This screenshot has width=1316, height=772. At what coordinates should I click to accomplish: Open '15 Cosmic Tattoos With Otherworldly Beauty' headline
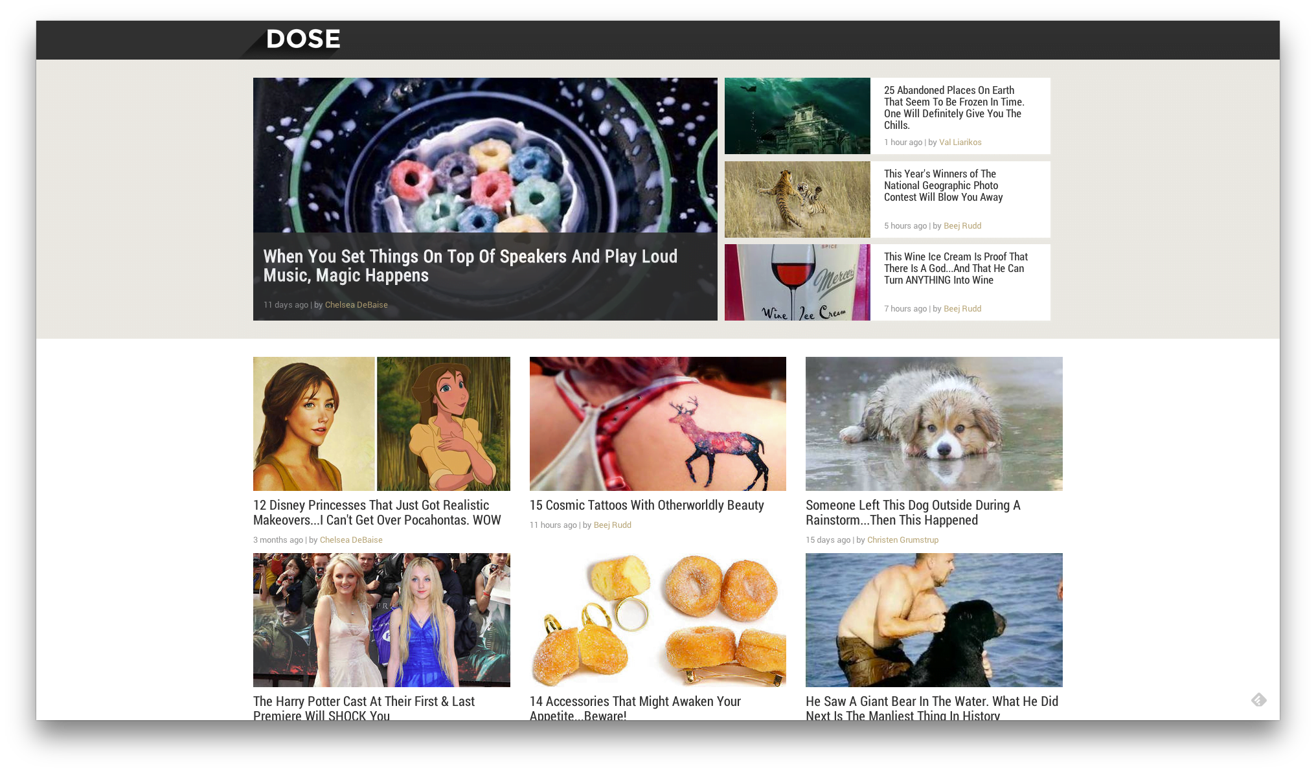(646, 505)
